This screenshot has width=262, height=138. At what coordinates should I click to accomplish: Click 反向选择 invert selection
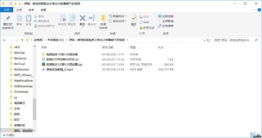[x=166, y=26]
